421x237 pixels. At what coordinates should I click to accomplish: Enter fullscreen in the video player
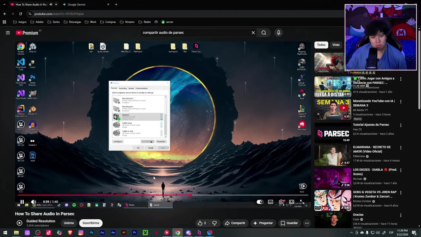click(x=302, y=202)
